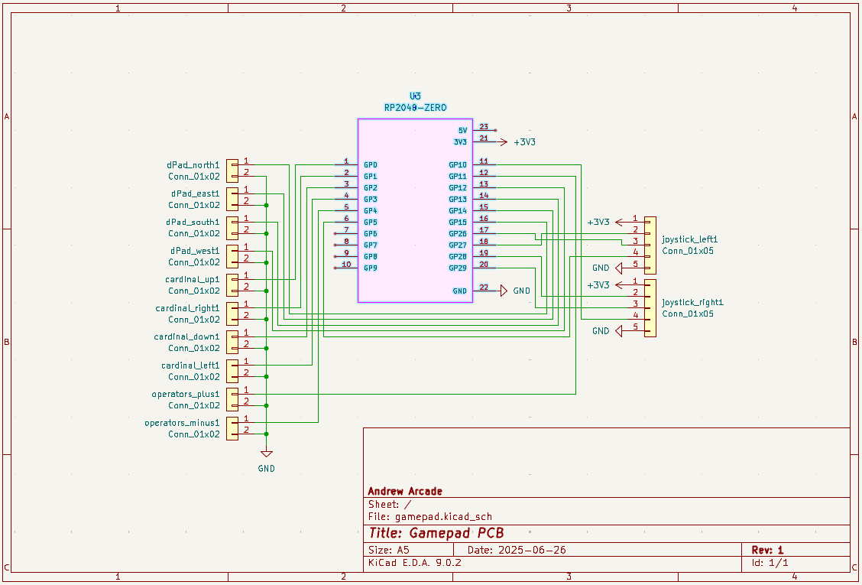Click the GP15 pin name
Screen dimensions: 862x585
pos(458,222)
